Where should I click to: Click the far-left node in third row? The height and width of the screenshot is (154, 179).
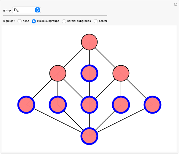click(26, 104)
